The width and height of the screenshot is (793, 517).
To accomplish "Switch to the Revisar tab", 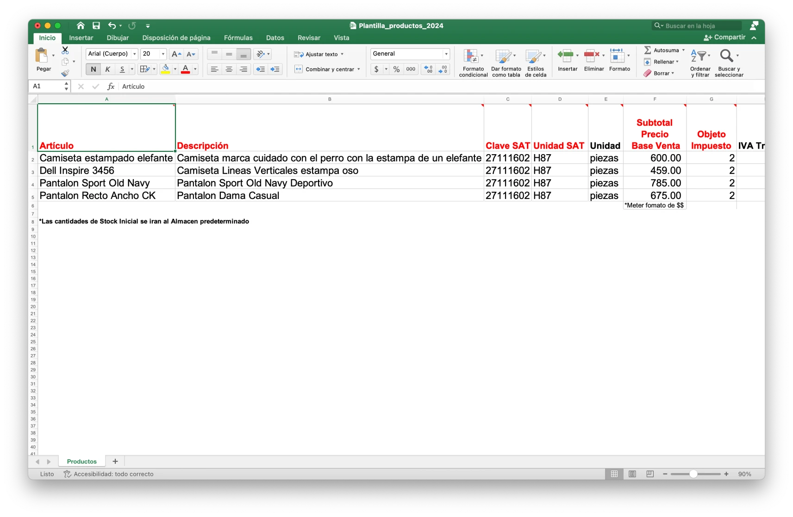I will coord(309,38).
